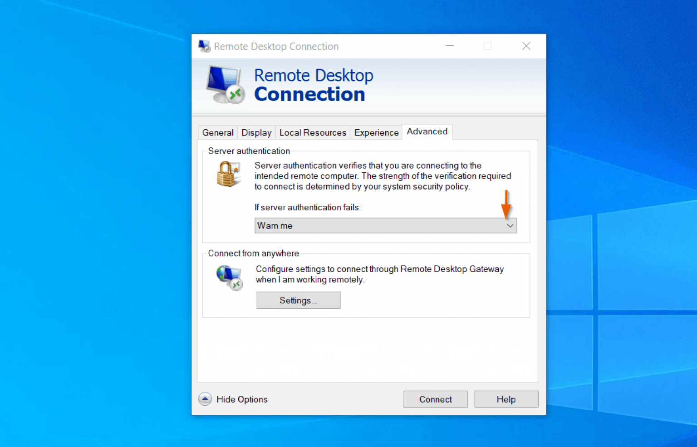Select the Experience tab
Screen dimensions: 697x447
pyautogui.click(x=376, y=132)
